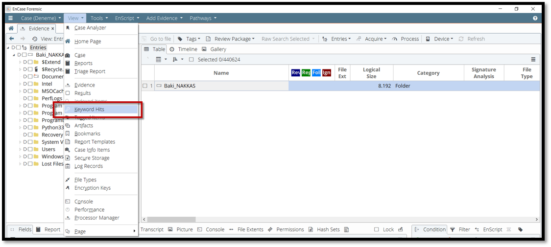Click the Refresh toolbar button

pyautogui.click(x=472, y=39)
